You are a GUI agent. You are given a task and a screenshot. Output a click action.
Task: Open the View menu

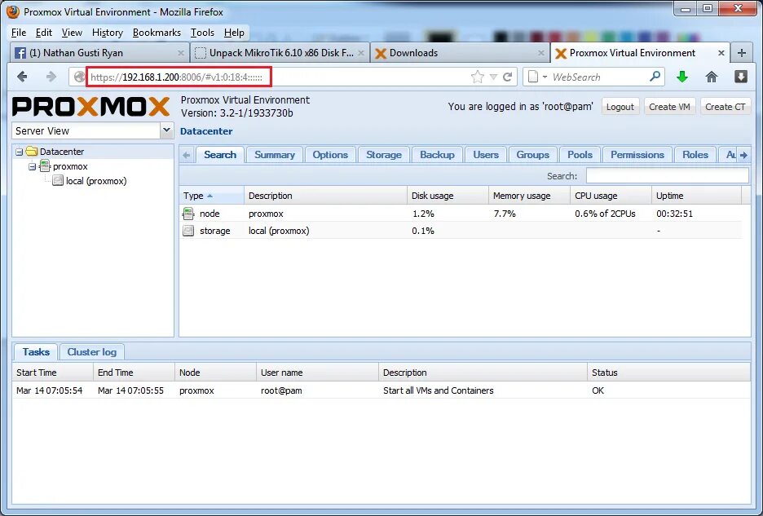72,33
